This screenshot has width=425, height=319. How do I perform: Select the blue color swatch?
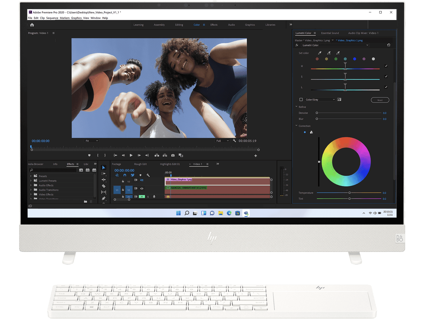[355, 59]
